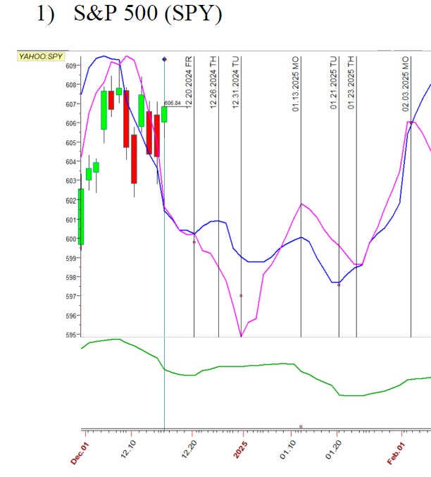The width and height of the screenshot is (431, 477).
Task: Click the 606.84 last price label
Action: (x=173, y=103)
